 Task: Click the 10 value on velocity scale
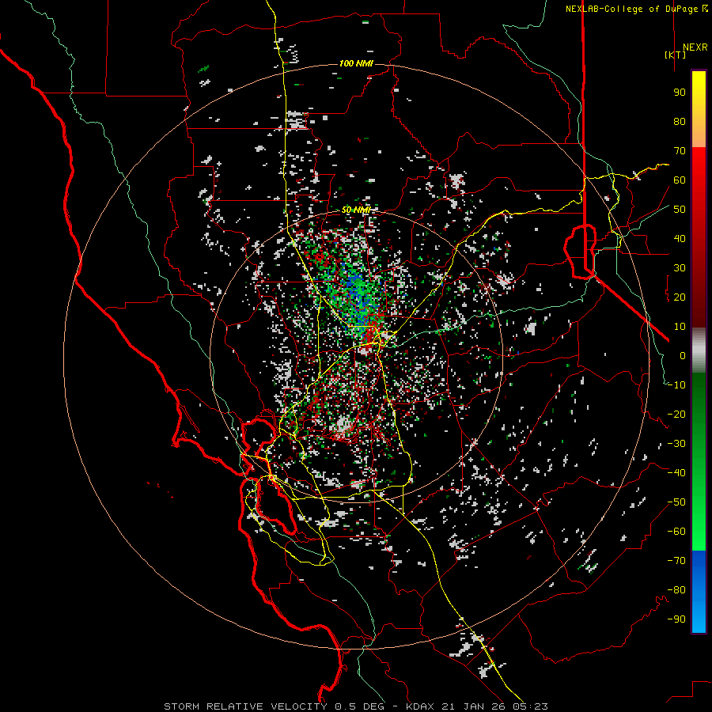[x=680, y=327]
